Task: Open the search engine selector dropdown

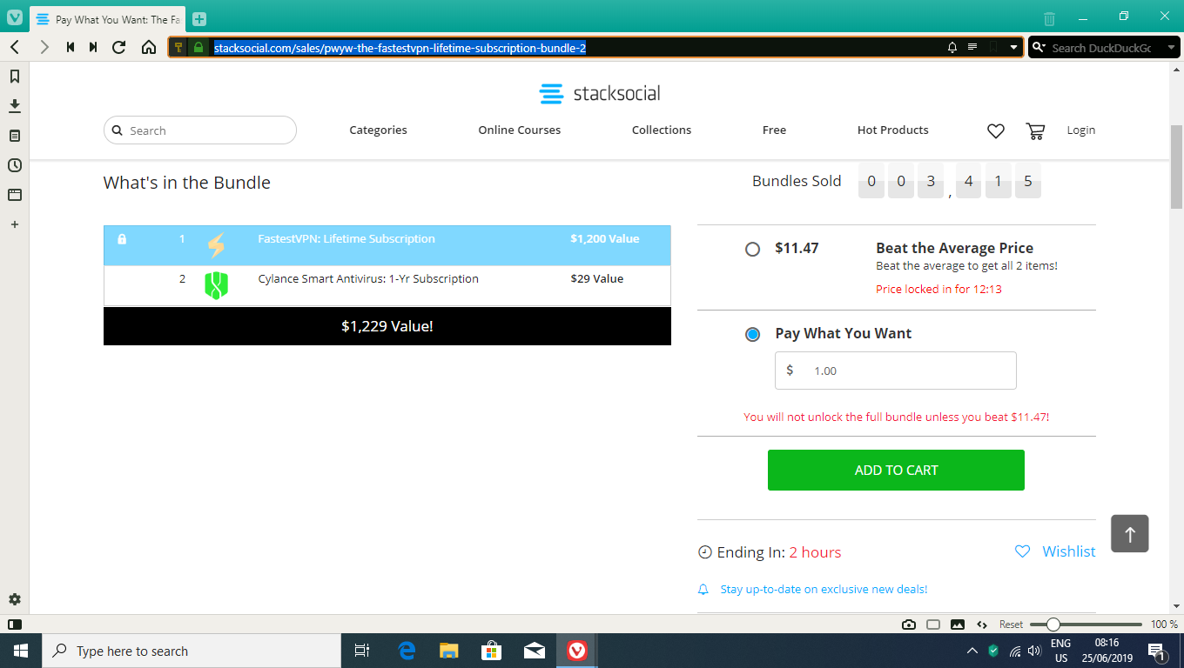Action: pos(1039,48)
